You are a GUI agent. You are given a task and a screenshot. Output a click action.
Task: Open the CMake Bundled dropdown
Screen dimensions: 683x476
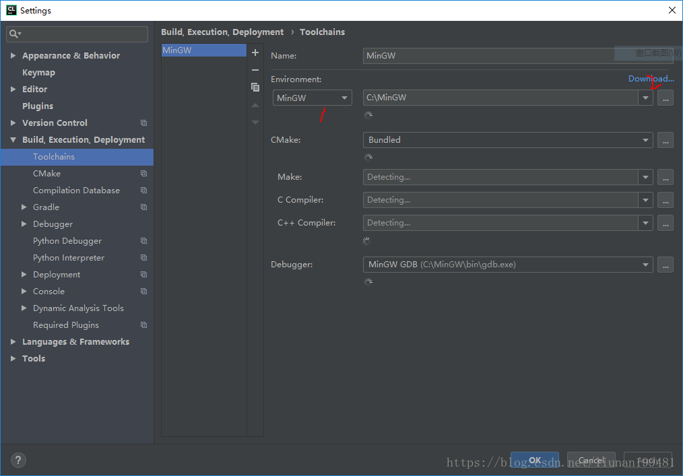point(508,140)
